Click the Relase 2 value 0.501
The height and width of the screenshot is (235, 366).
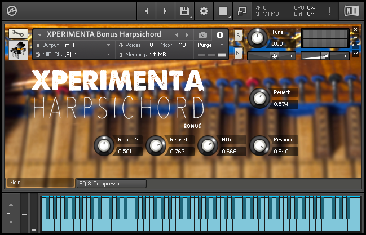point(125,152)
